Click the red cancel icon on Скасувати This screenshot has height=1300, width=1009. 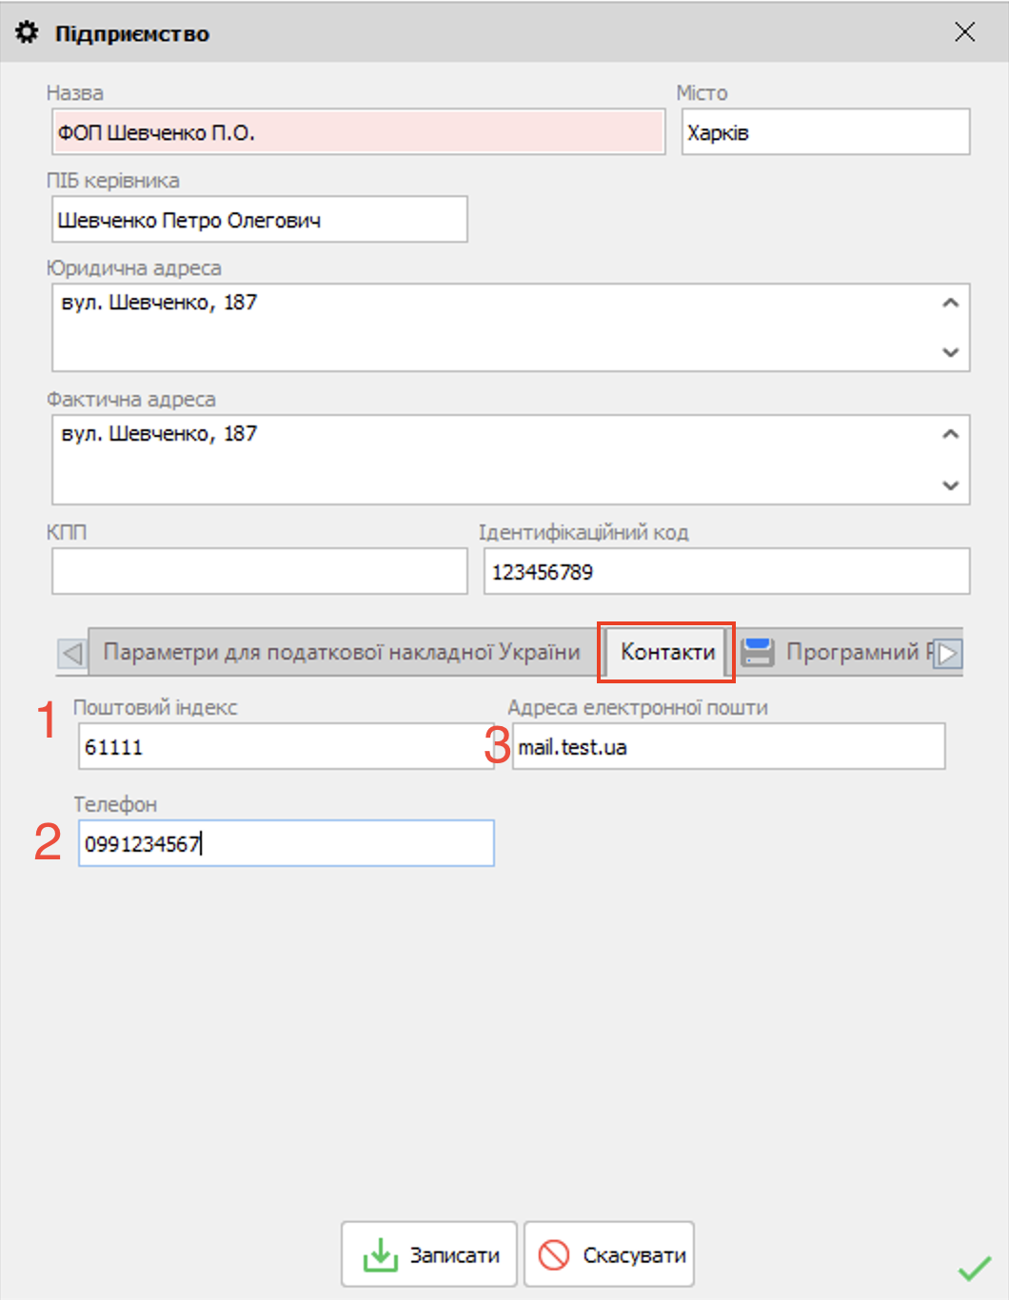click(x=554, y=1254)
